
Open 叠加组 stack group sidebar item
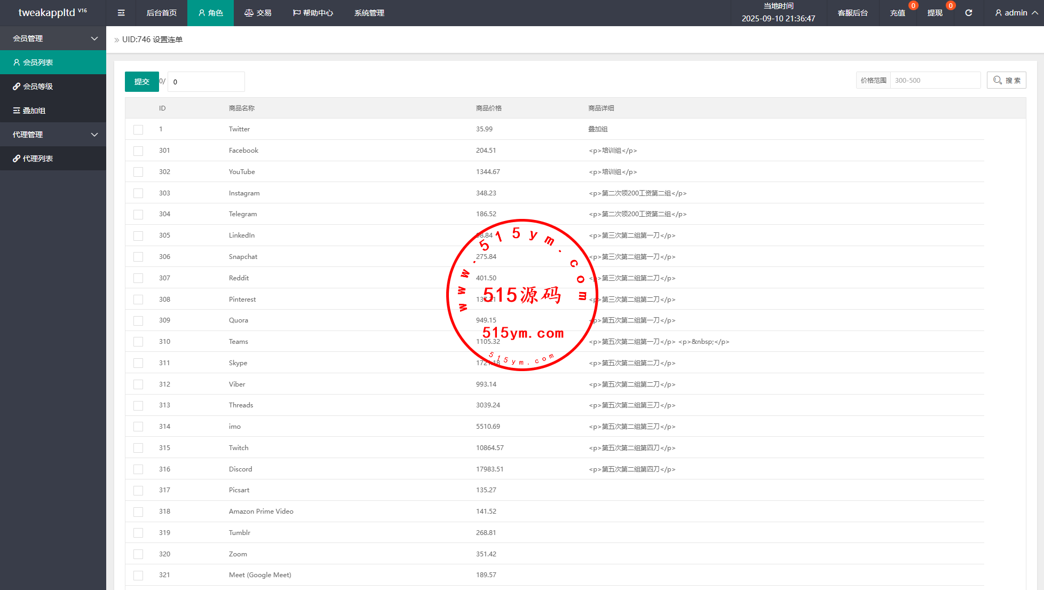pyautogui.click(x=53, y=111)
